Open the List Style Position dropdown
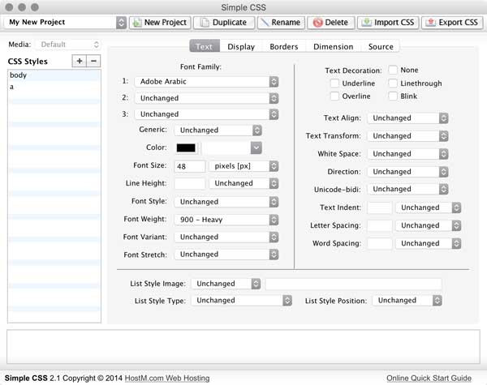 tap(407, 301)
